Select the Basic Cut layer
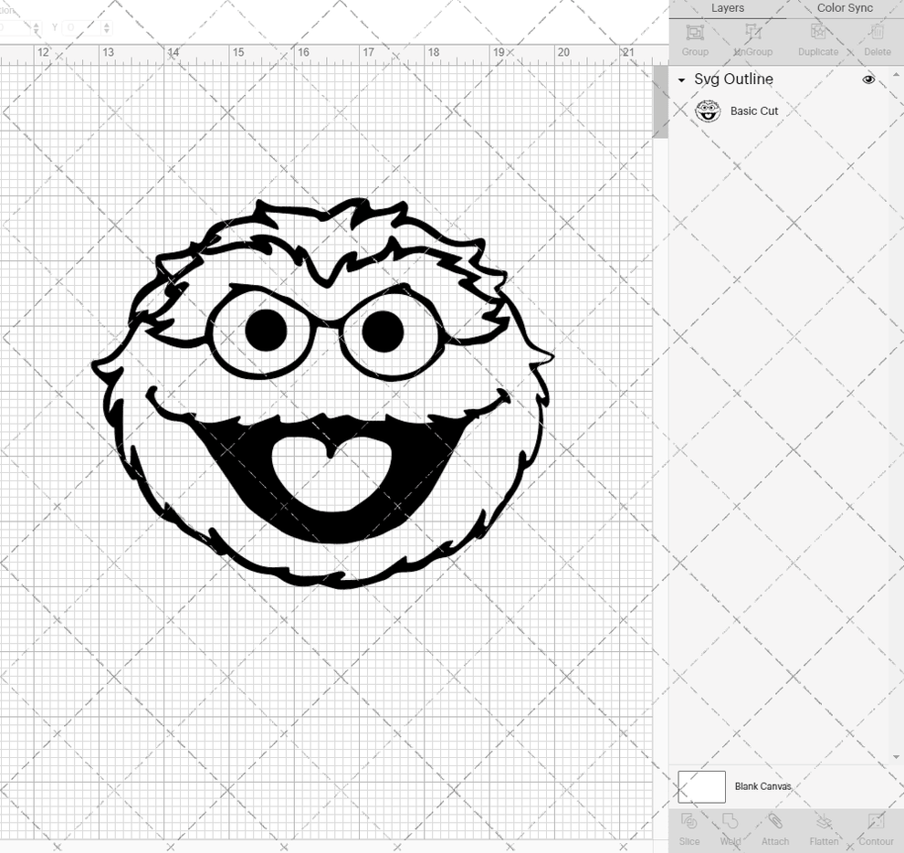Viewport: 904px width, 853px height. pos(754,111)
